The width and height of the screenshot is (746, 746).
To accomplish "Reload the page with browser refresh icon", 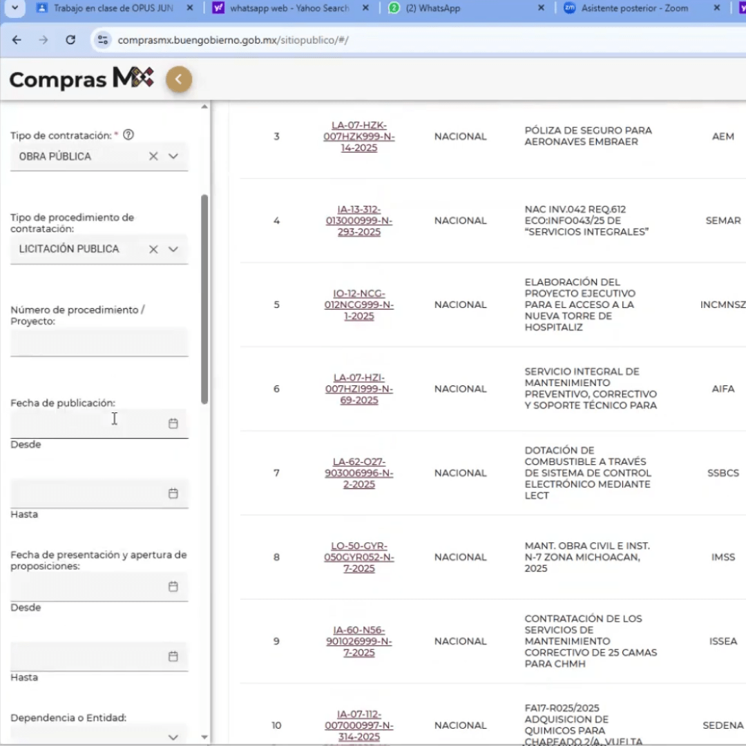I will click(70, 40).
